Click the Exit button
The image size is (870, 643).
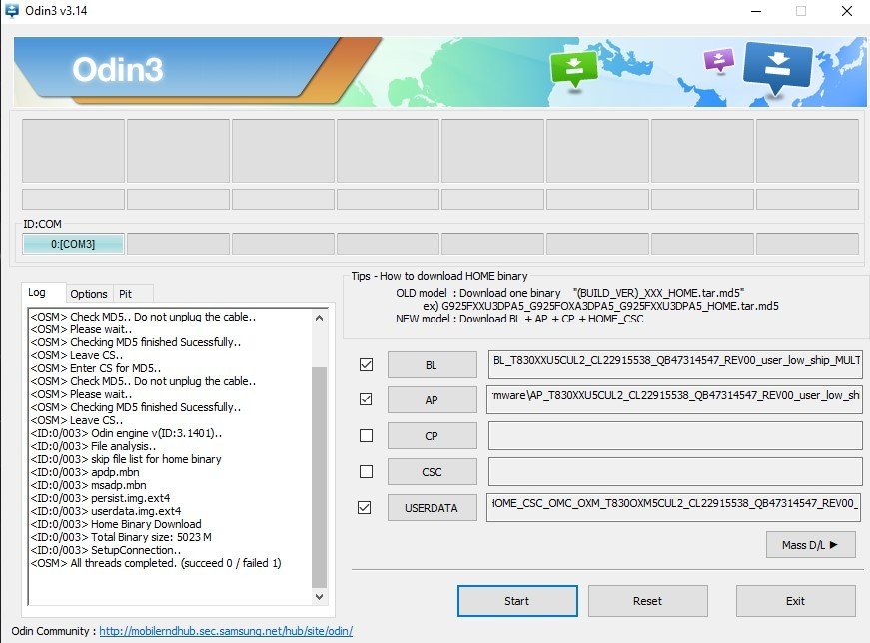click(795, 601)
